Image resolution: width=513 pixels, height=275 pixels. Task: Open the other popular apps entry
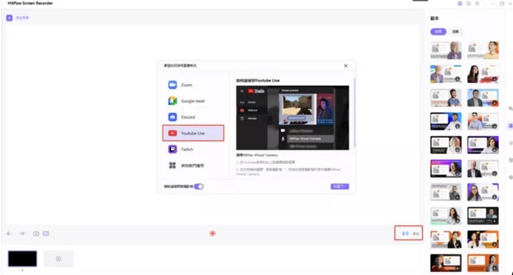[193, 165]
